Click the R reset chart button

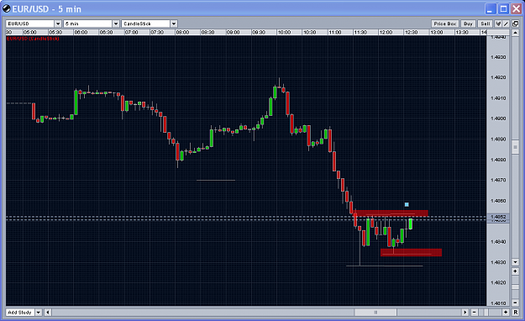[516, 313]
